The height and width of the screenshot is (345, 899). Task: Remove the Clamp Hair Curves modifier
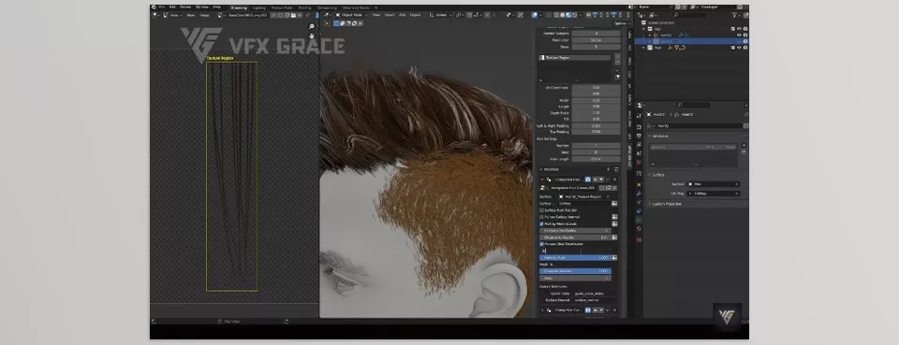pos(615,310)
